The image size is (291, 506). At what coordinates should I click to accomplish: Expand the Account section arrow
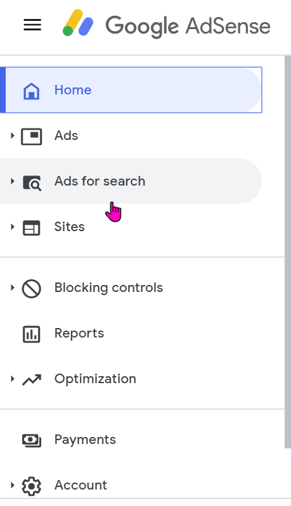(12, 484)
